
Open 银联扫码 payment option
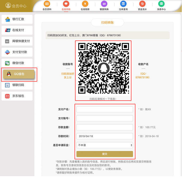click(x=17, y=85)
